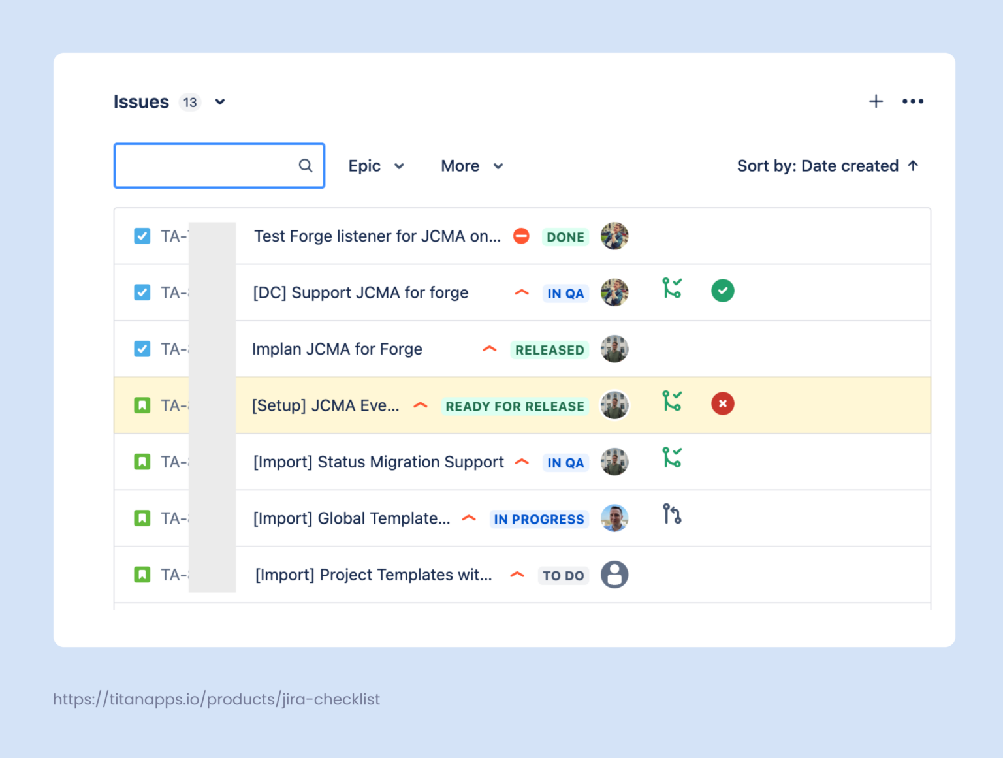This screenshot has width=1003, height=758.
Task: Click the green story icon on [Import] Project Templates row
Action: (142, 574)
